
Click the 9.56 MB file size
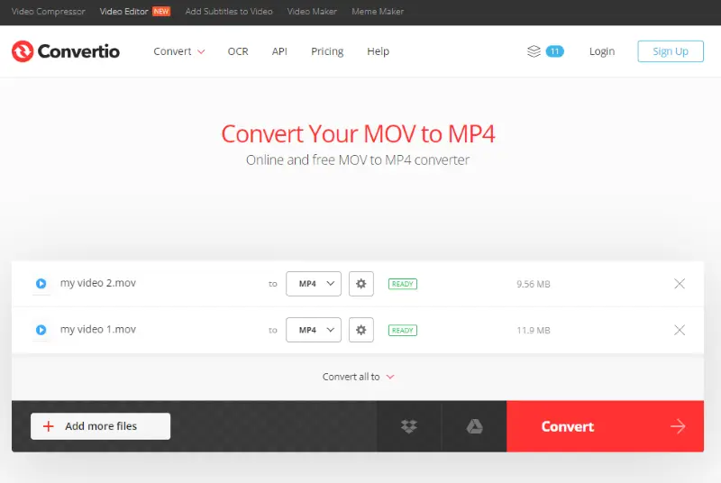[534, 284]
